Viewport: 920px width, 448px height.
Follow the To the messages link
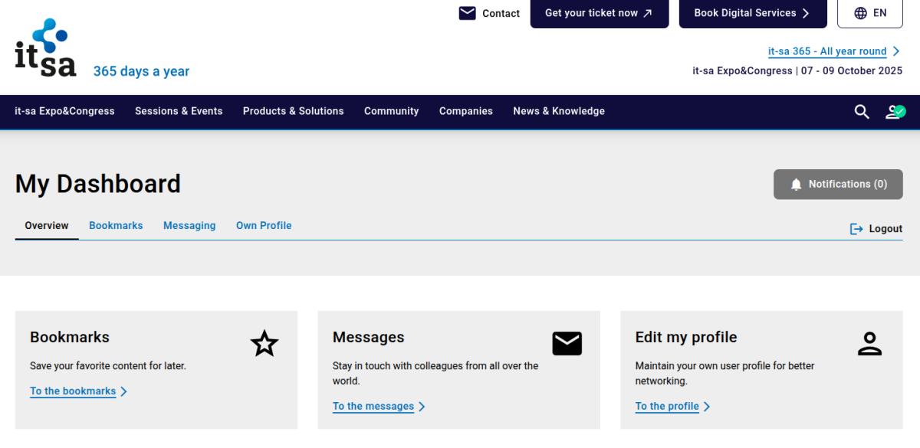pos(373,406)
